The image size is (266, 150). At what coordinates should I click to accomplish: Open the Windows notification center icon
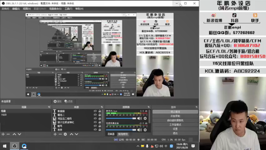[193, 146]
